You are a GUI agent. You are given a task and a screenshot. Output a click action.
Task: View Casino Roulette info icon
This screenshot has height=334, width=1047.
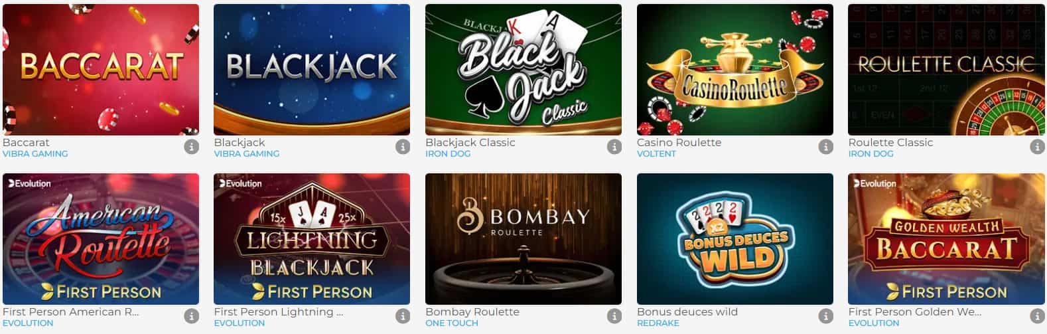pyautogui.click(x=825, y=147)
